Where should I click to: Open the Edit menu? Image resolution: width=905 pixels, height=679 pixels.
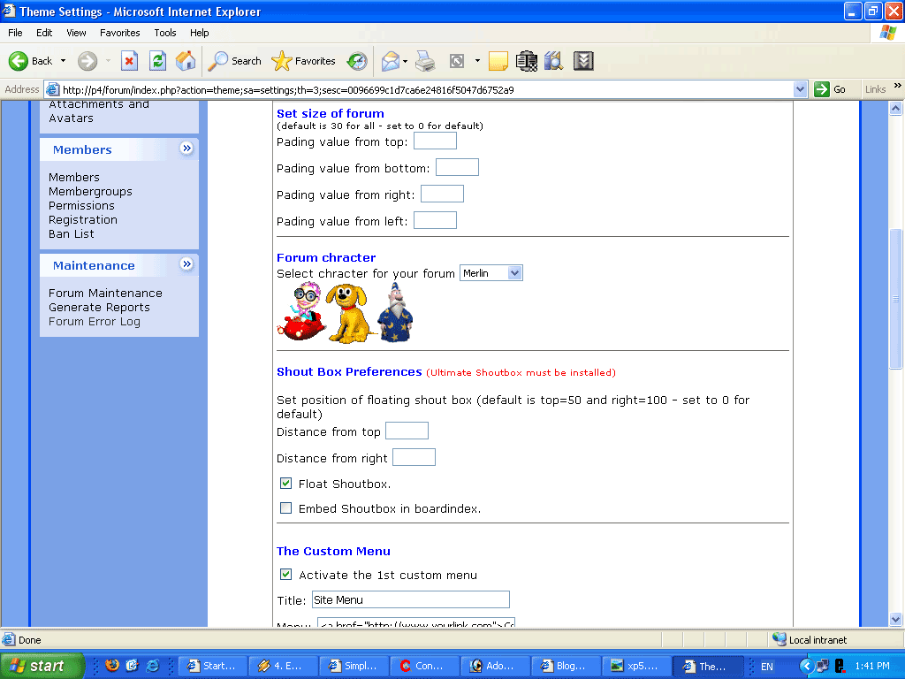point(44,33)
